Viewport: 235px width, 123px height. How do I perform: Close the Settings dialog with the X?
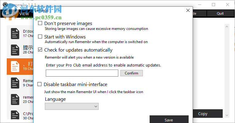[x=188, y=10]
